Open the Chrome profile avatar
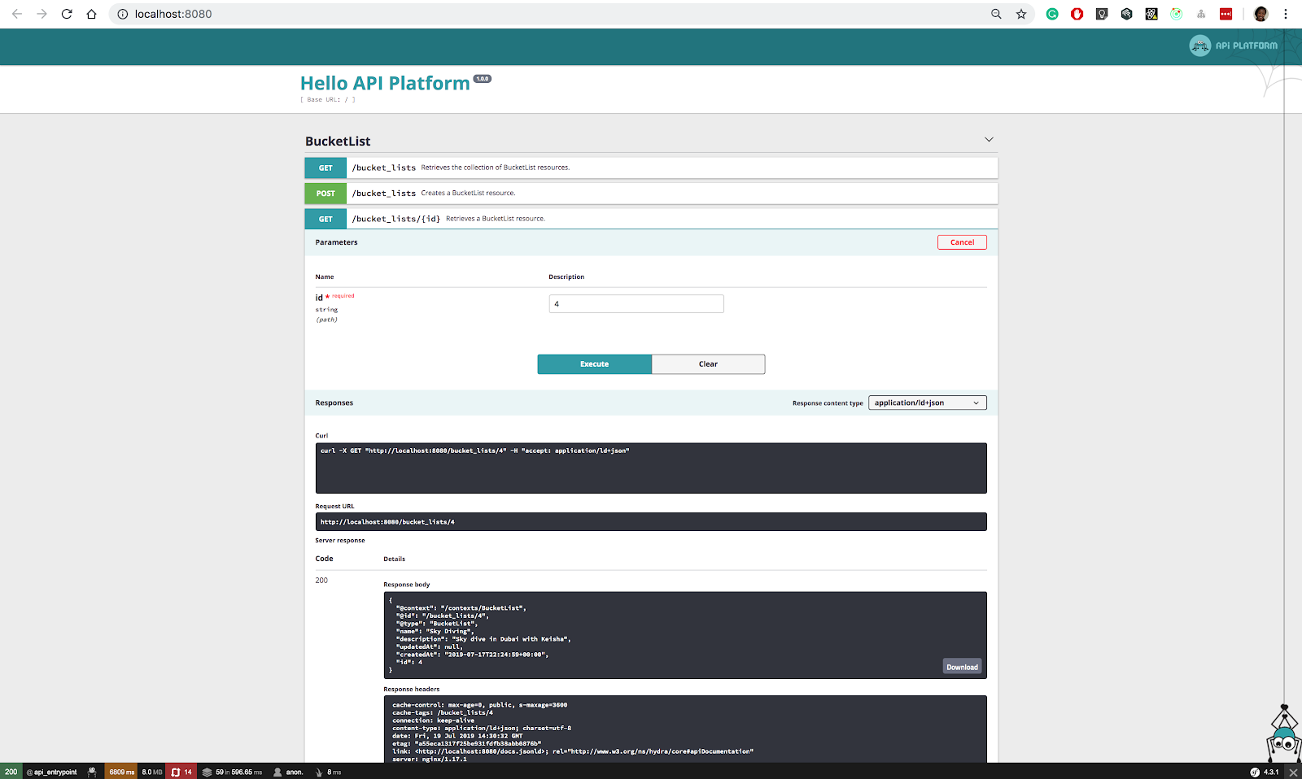Image resolution: width=1302 pixels, height=779 pixels. coord(1261,14)
